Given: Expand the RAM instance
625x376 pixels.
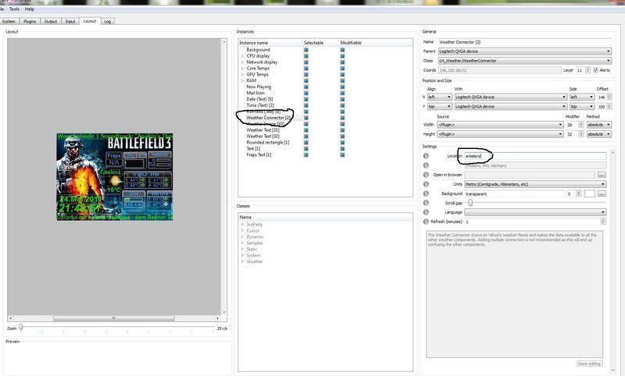Looking at the screenshot, I should click(242, 81).
